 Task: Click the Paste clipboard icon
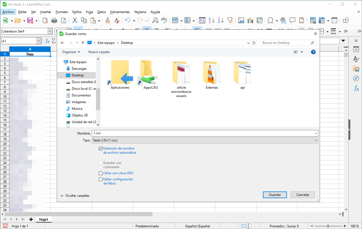pos(93,20)
